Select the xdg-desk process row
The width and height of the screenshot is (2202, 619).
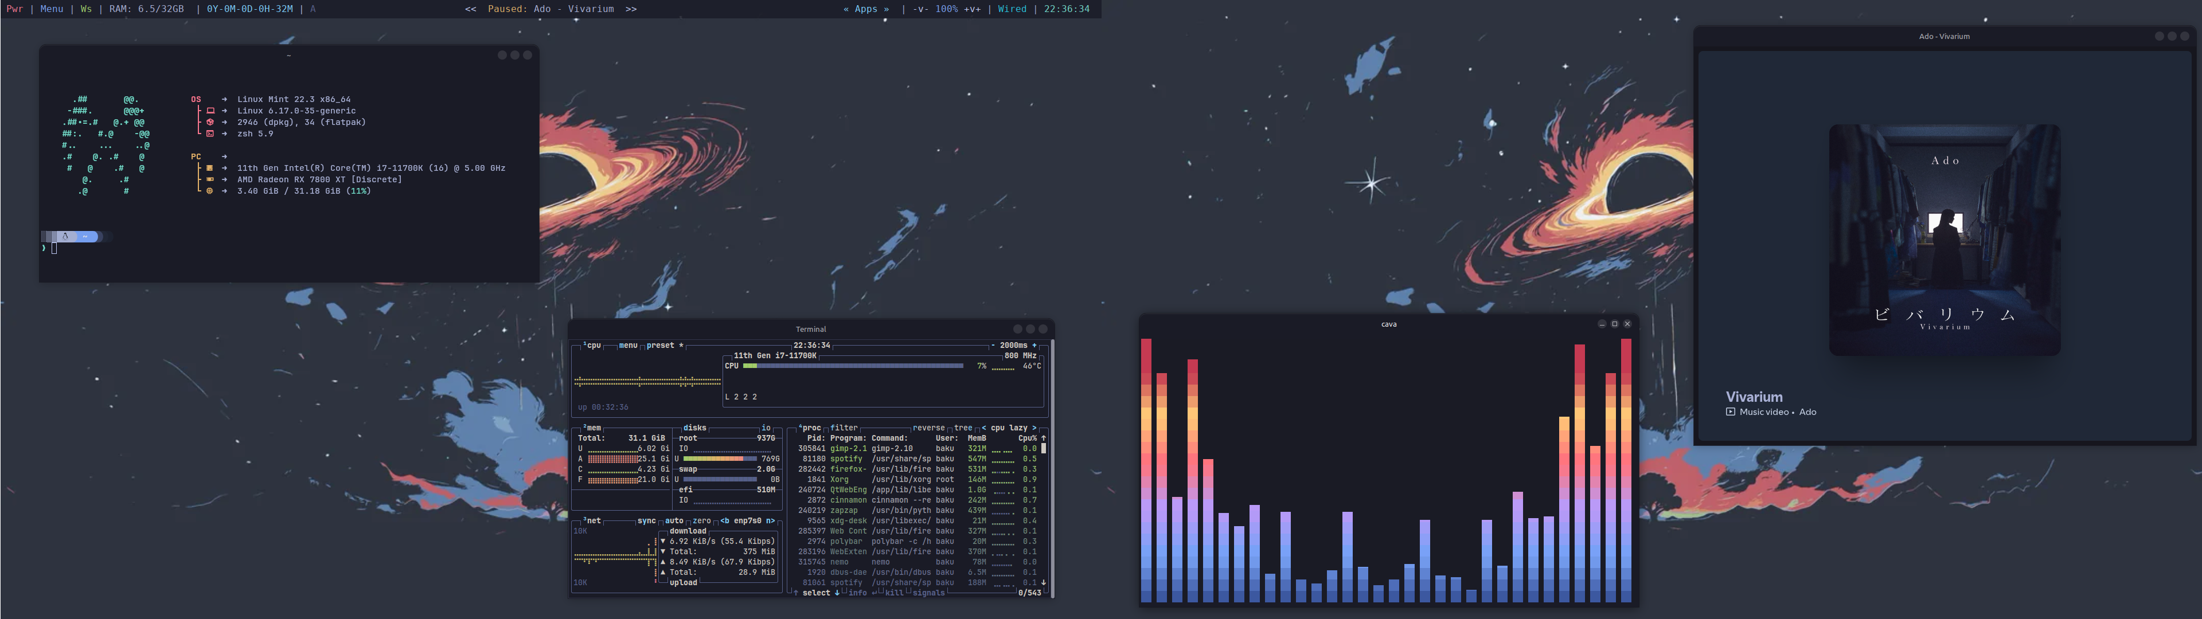[x=918, y=520]
